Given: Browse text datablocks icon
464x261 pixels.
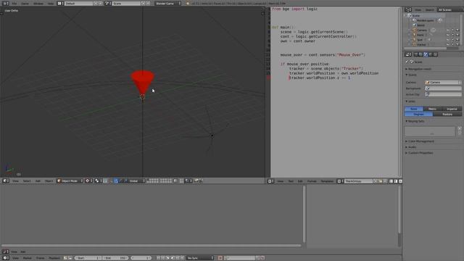Looking at the screenshot, I should click(x=340, y=181).
